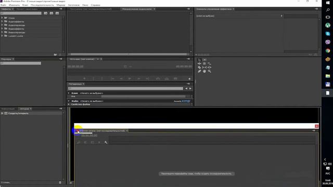Click previous result arrow in Metadata search
Viewport: 333px width, 187px height.
tap(186, 88)
